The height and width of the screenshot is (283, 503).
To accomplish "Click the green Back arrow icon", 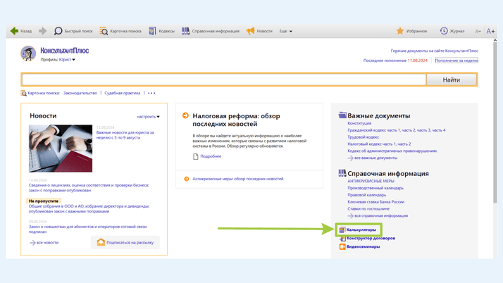I will (x=14, y=31).
